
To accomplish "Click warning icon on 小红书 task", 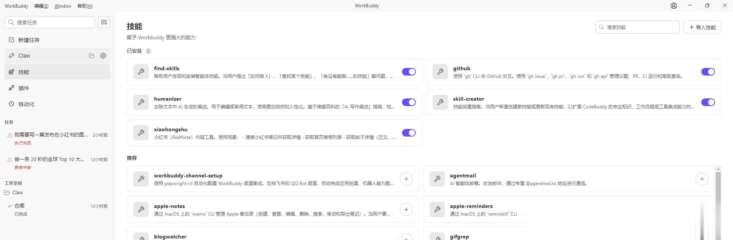I will [x=10, y=135].
